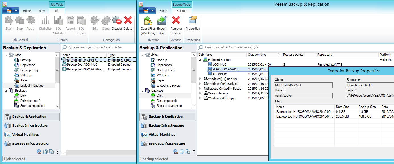The image size is (394, 164).
Task: Select the Backup Job ADONNUC row
Action: coord(99,64)
